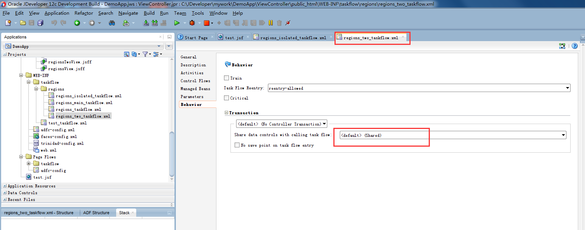Select regions_main_taskflow.xml in tree
This screenshot has height=230, width=585.
click(84, 103)
